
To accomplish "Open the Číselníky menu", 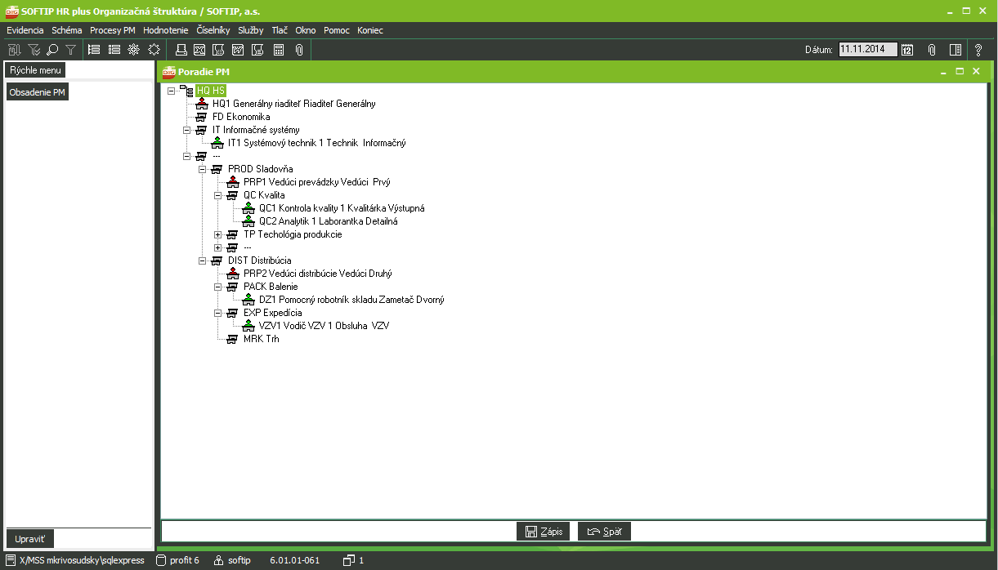I will [213, 30].
